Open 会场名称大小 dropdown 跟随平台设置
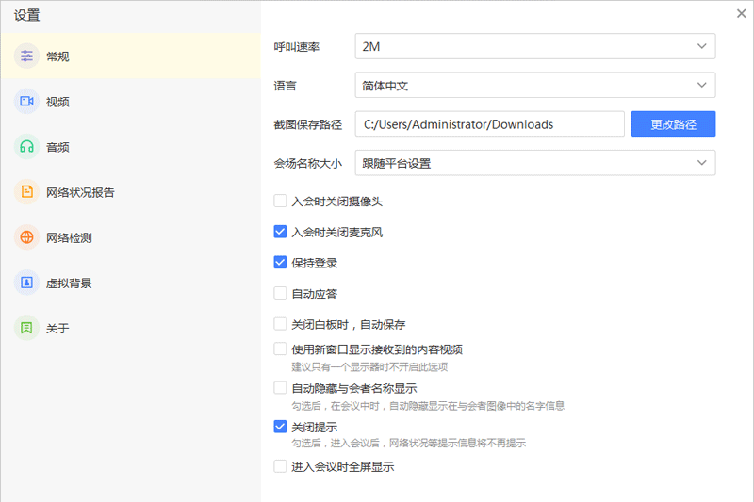754x502 pixels. 534,163
